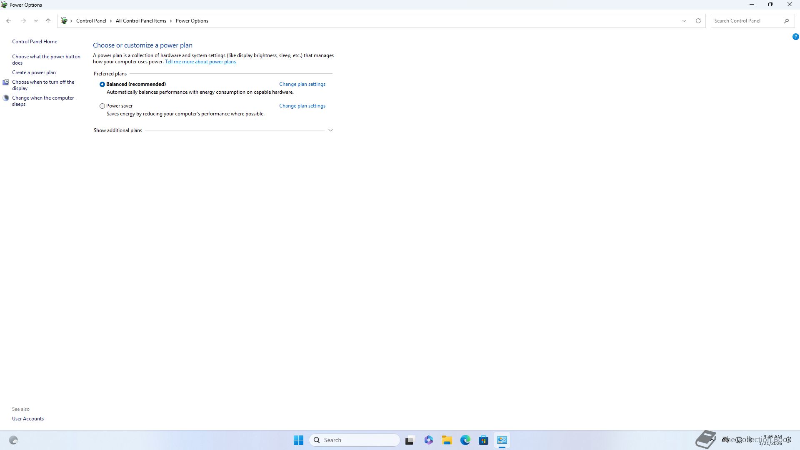Viewport: 800px width, 450px height.
Task: Open File Explorer from the taskbar
Action: (447, 440)
